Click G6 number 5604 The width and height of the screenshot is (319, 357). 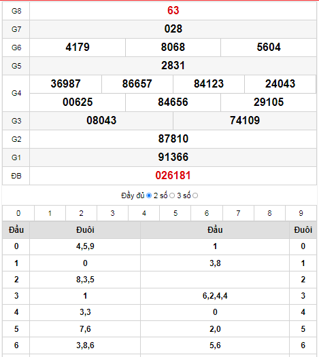(x=269, y=48)
